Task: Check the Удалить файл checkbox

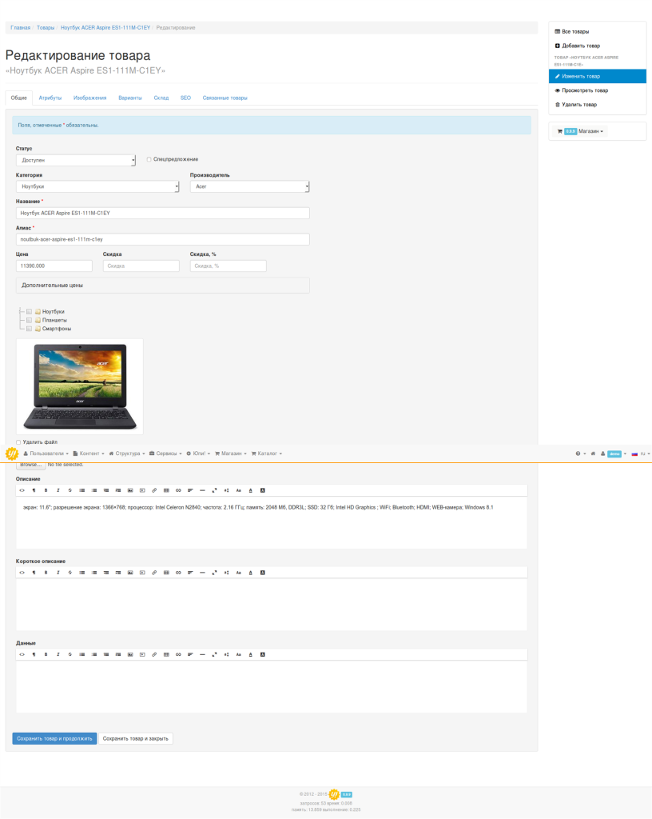Action: tap(18, 441)
